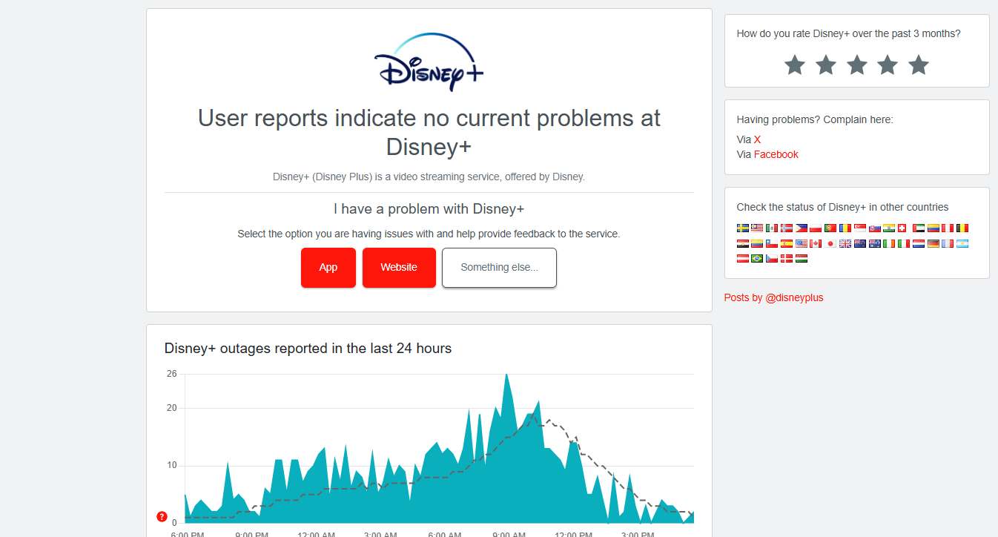Select the Slovakia flag

[x=875, y=228]
